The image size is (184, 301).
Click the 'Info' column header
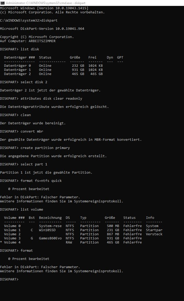pos(150,218)
